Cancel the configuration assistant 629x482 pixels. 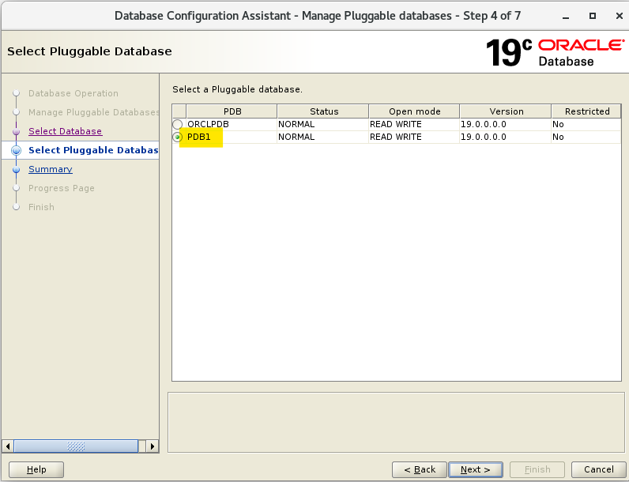click(x=598, y=469)
